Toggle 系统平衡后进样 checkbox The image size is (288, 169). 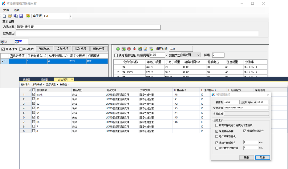click(217, 143)
